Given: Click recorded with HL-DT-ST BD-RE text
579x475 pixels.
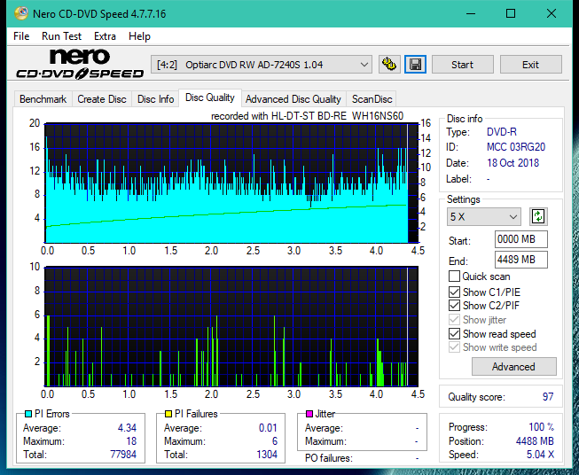Looking at the screenshot, I should pyautogui.click(x=307, y=116).
